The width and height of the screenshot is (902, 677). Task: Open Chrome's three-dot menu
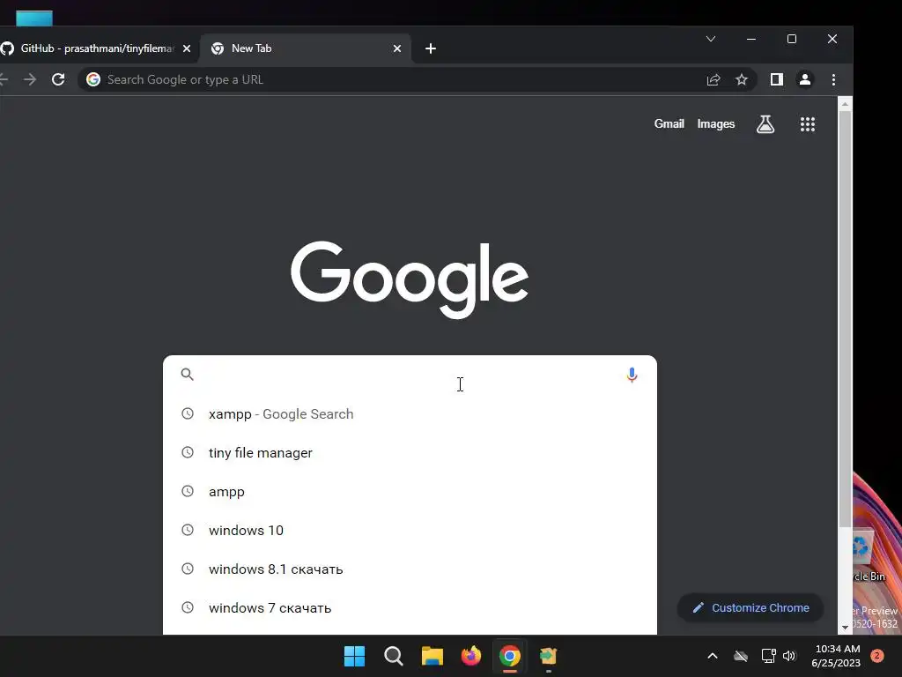(x=833, y=79)
